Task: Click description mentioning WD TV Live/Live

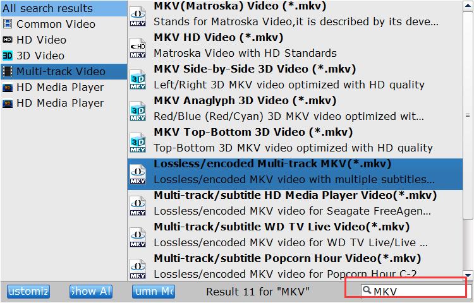Action: pyautogui.click(x=291, y=242)
